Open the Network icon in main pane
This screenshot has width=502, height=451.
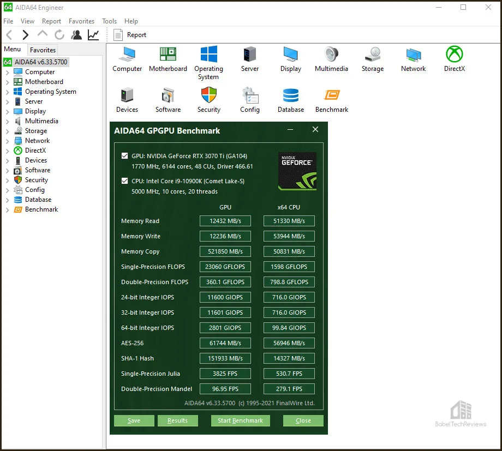pos(413,59)
